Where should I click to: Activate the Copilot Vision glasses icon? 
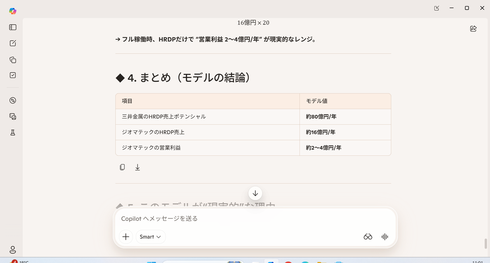tap(368, 237)
